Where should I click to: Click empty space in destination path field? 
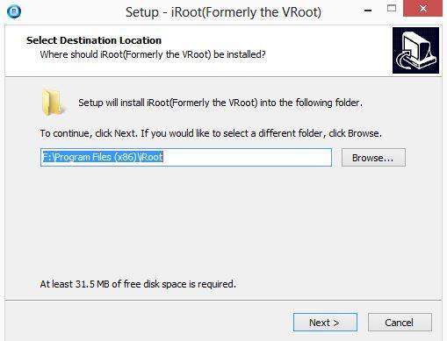coord(248,158)
